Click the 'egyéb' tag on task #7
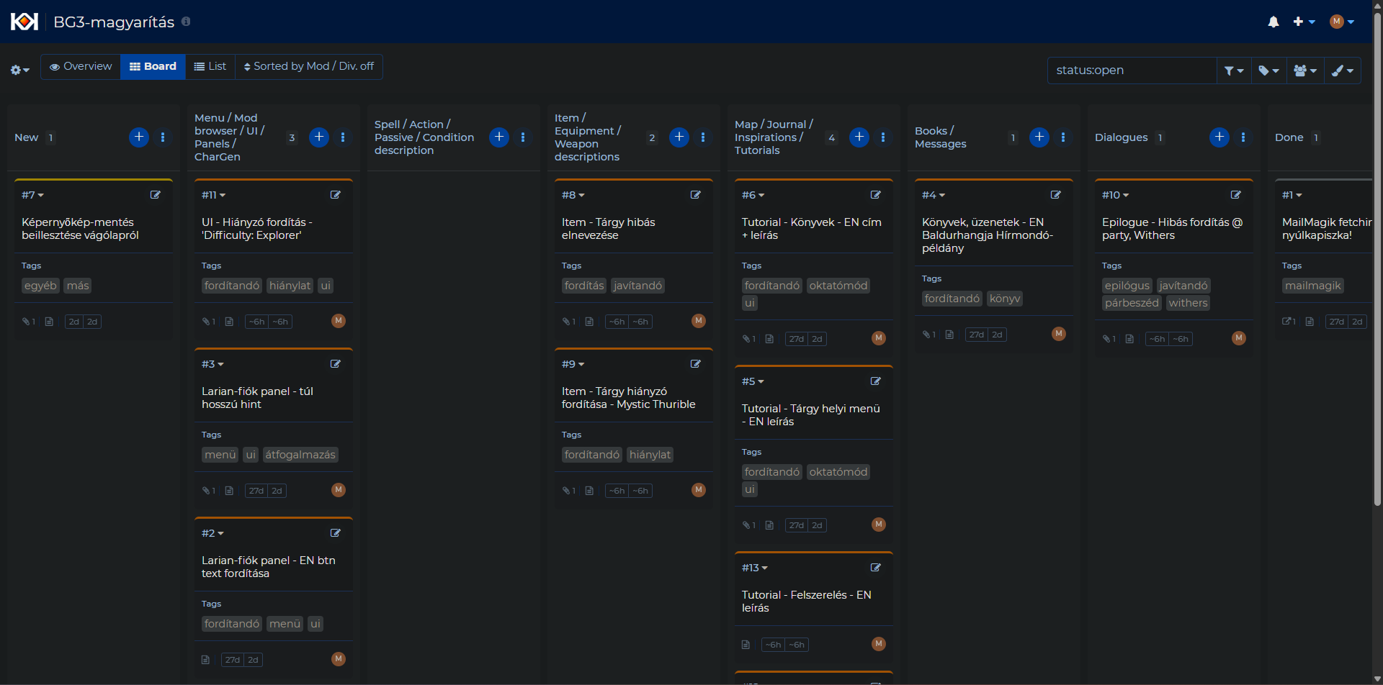 click(40, 286)
